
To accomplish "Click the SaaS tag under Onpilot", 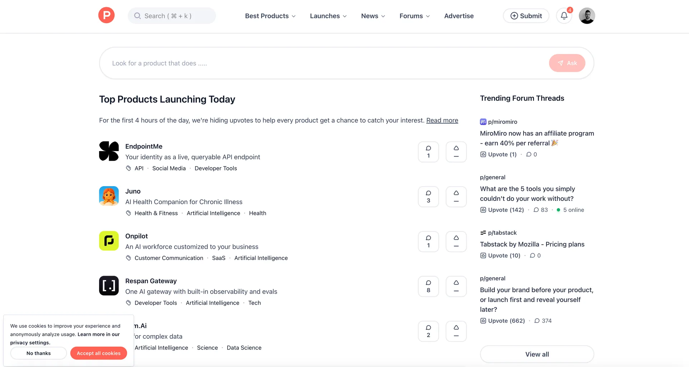I will click(x=219, y=258).
